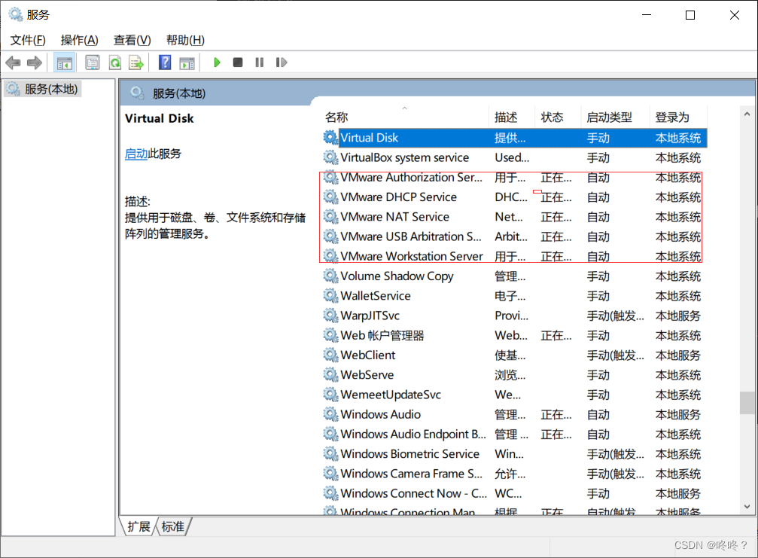Click the Export List toolbar icon
The width and height of the screenshot is (758, 558).
click(136, 63)
